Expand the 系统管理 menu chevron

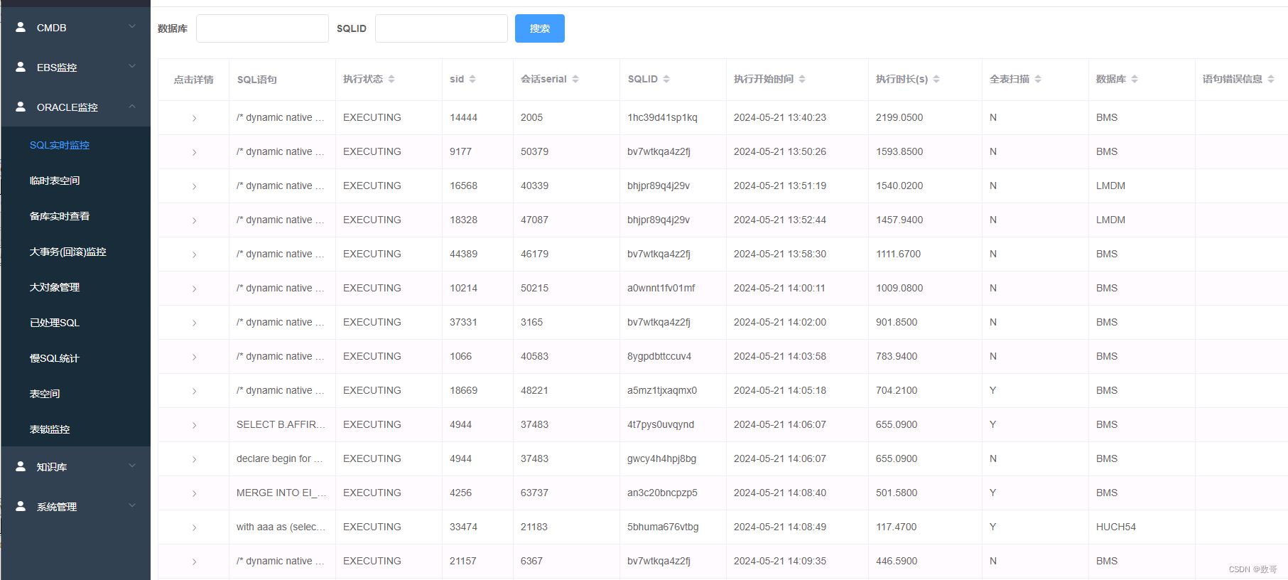pyautogui.click(x=132, y=506)
